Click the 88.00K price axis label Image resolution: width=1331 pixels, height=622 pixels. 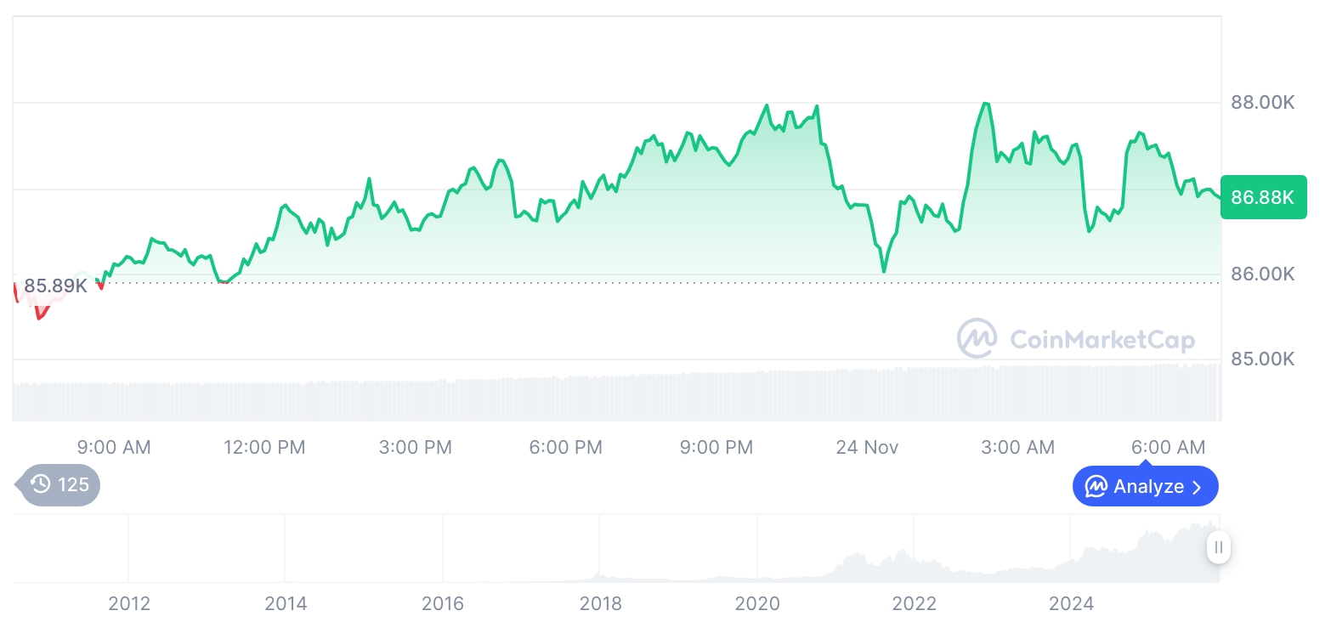1262,103
